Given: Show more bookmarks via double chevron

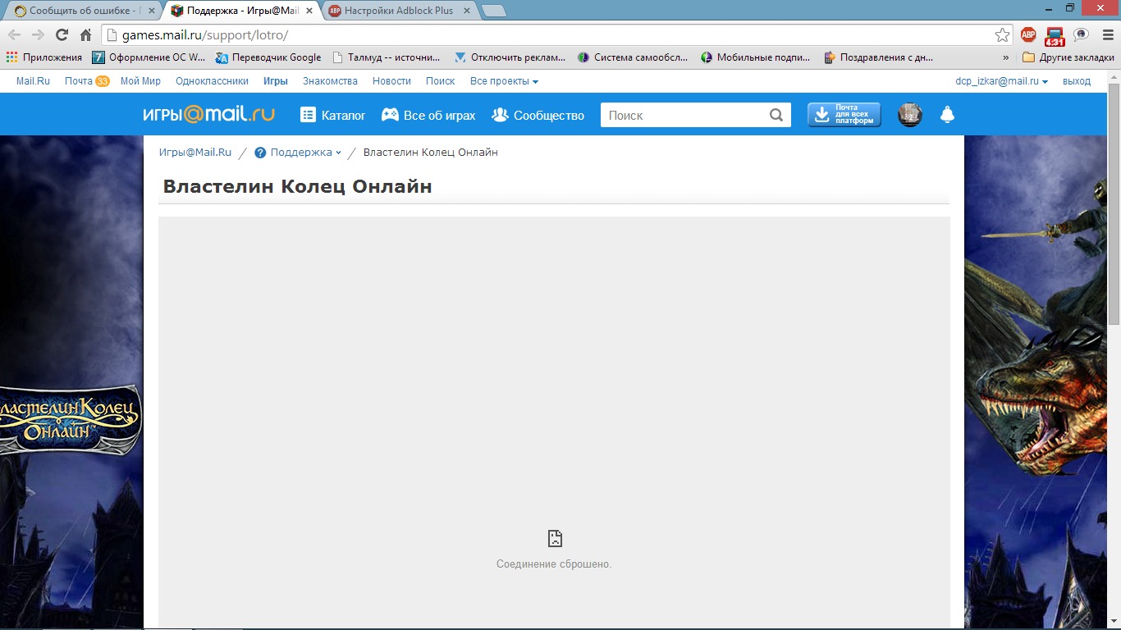Looking at the screenshot, I should [1006, 57].
